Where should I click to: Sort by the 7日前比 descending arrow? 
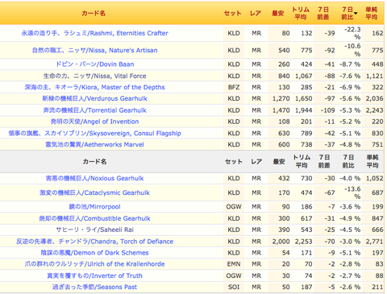(356, 13)
